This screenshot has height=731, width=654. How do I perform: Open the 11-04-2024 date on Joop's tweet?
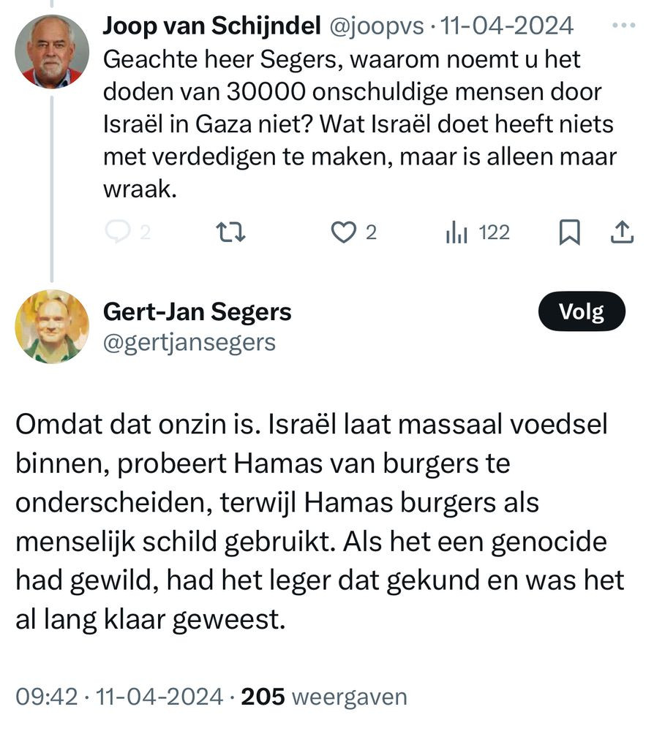point(507,26)
